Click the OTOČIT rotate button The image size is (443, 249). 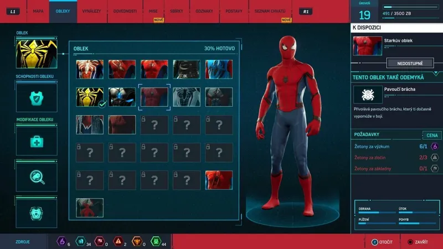(382, 242)
